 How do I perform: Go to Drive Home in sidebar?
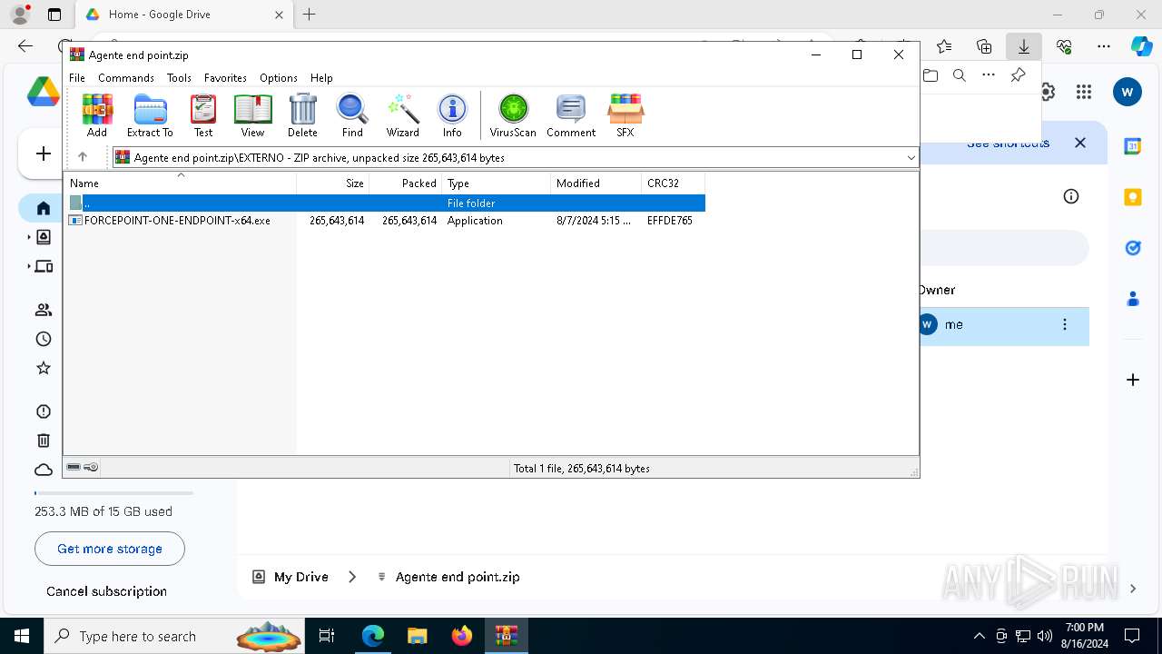pos(43,208)
